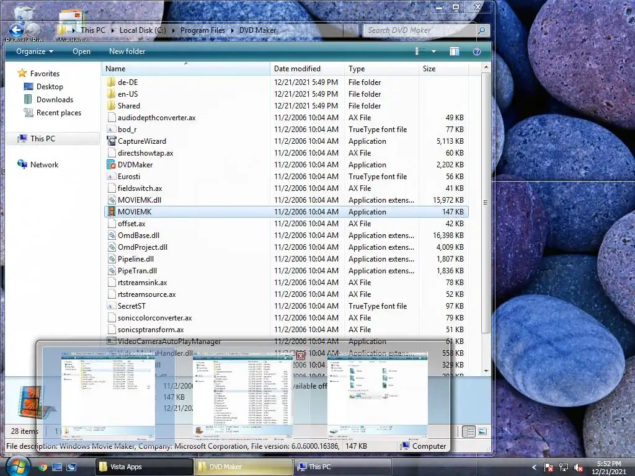Sort by the Name column header
The image size is (635, 476).
[186, 69]
